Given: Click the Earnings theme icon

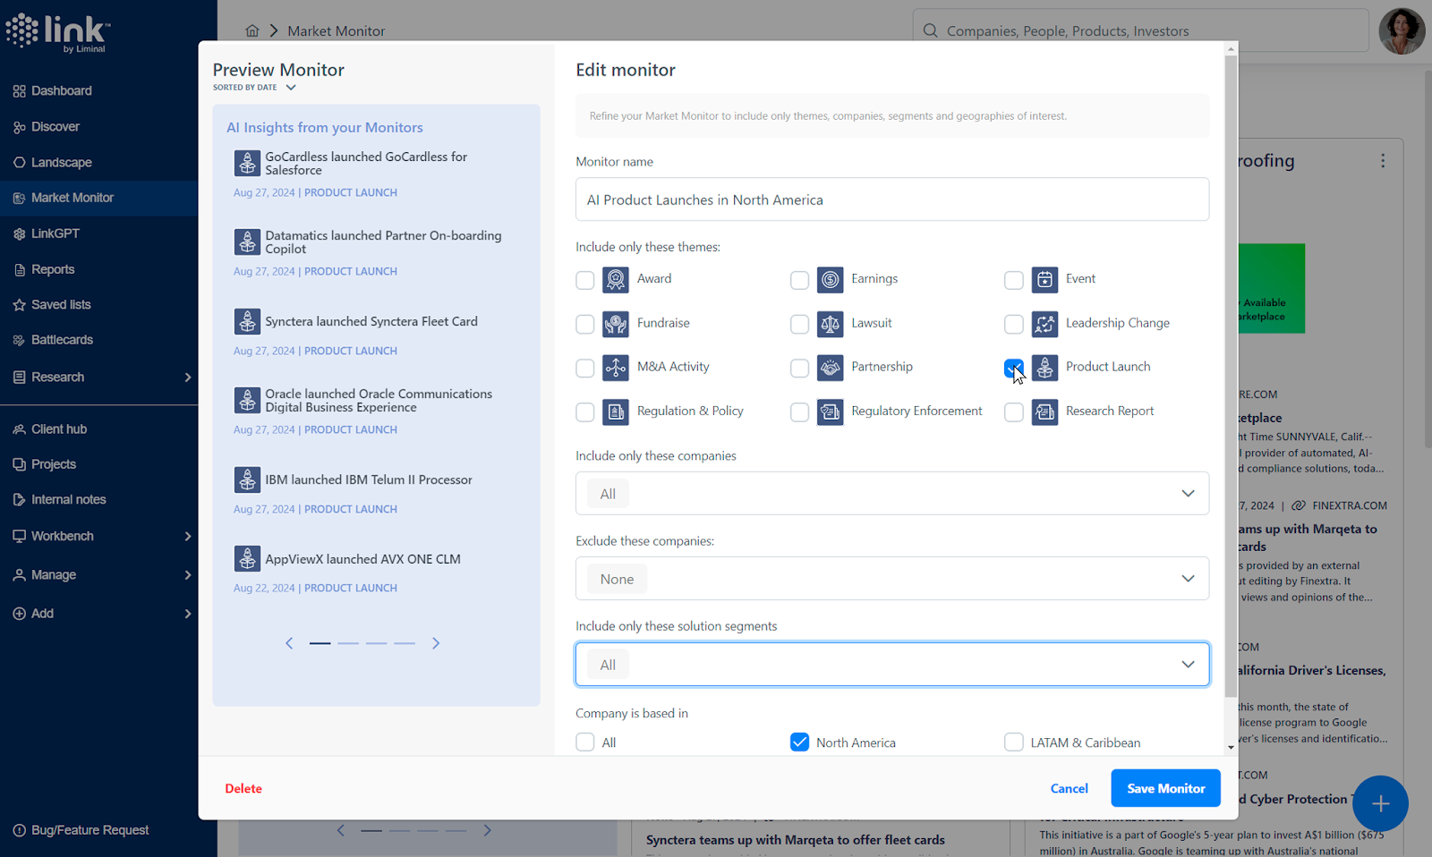Looking at the screenshot, I should 831,280.
